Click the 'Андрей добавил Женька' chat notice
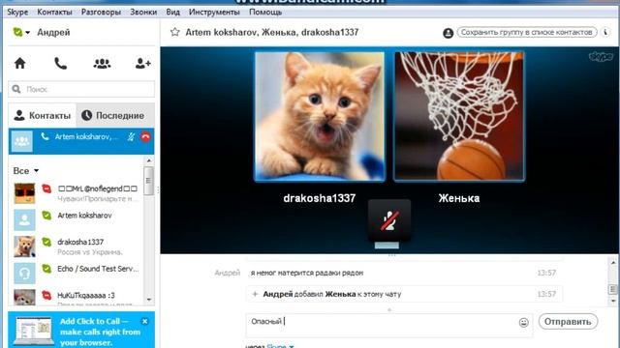 coord(404,294)
